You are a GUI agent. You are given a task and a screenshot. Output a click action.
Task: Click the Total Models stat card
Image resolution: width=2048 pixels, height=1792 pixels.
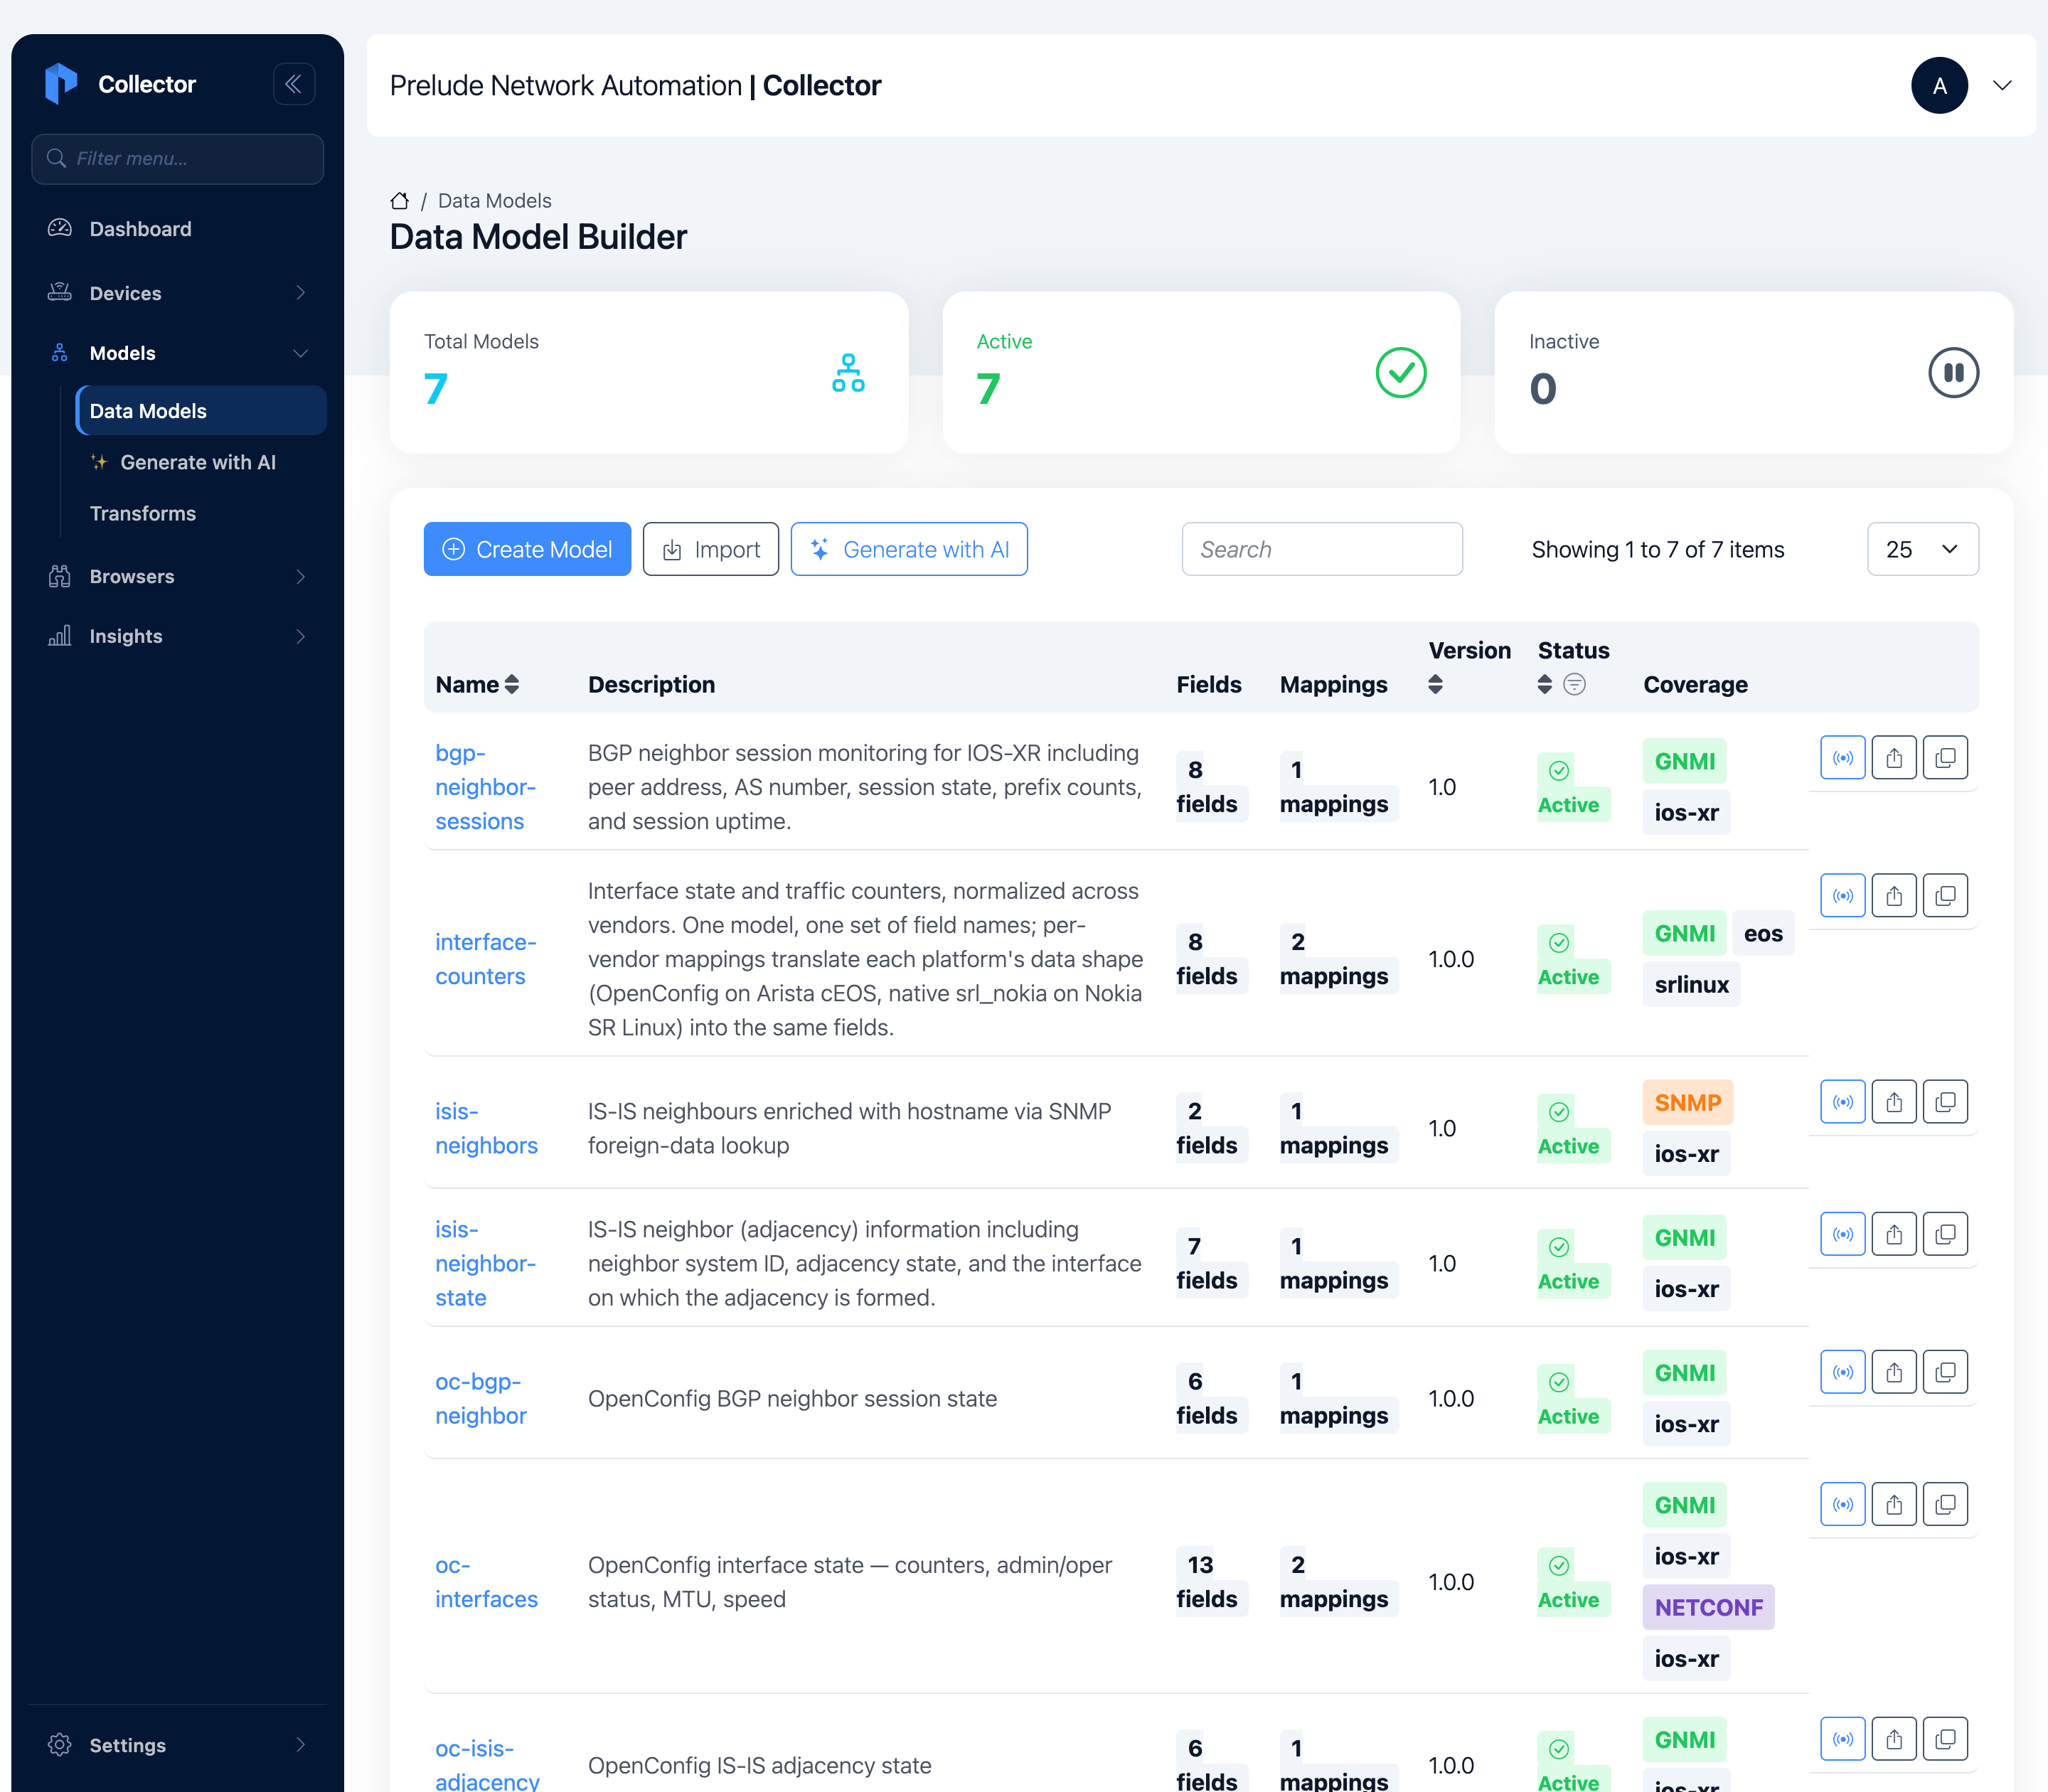tap(649, 373)
